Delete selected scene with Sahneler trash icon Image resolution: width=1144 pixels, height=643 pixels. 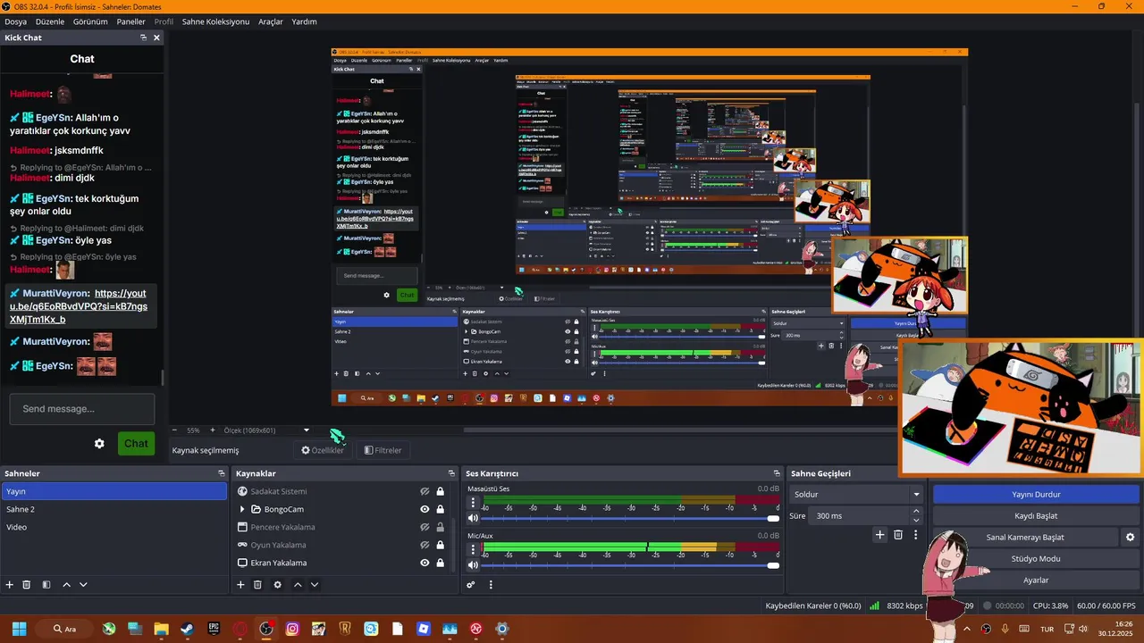pos(27,585)
